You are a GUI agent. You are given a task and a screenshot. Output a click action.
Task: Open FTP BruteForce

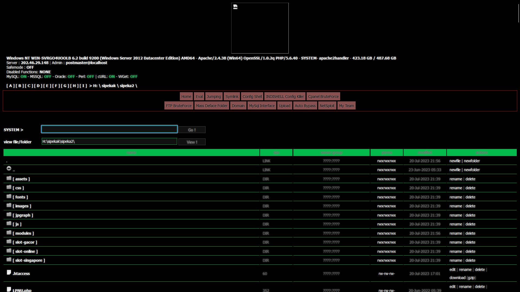(x=179, y=106)
